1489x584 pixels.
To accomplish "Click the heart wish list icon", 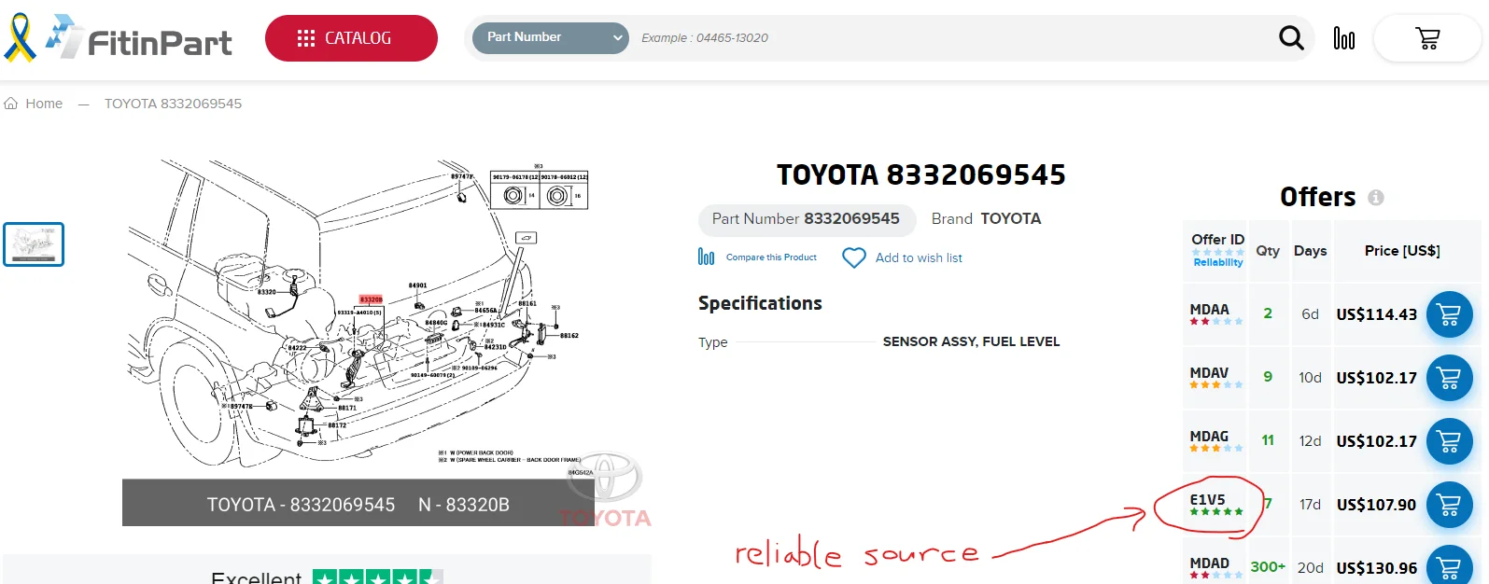I will pyautogui.click(x=854, y=257).
